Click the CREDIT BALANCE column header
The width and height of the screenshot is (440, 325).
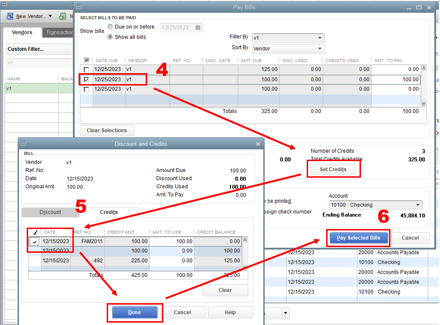click(216, 232)
